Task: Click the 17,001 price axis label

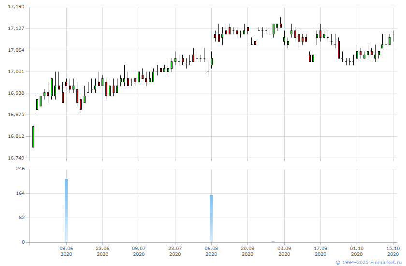Action: pos(16,72)
